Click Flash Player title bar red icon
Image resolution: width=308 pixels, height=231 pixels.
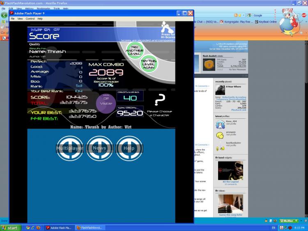coord(11,13)
